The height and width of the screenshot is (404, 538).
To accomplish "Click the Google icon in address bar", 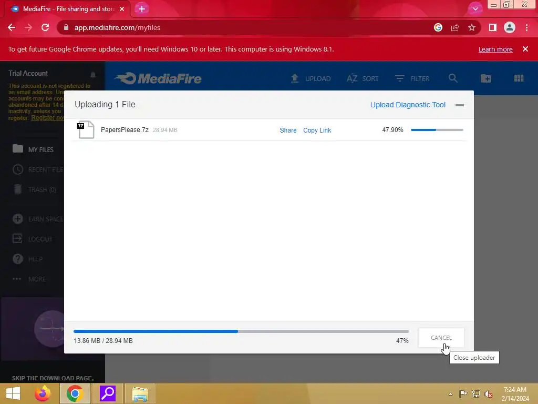I will coord(438,27).
